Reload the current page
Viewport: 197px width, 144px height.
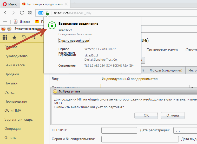tap(22, 13)
